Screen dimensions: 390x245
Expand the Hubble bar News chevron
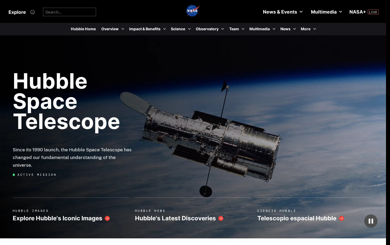coord(294,29)
